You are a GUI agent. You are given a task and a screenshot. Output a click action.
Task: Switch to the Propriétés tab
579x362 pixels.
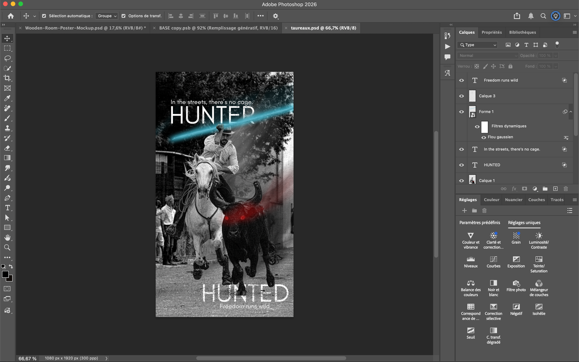click(491, 32)
